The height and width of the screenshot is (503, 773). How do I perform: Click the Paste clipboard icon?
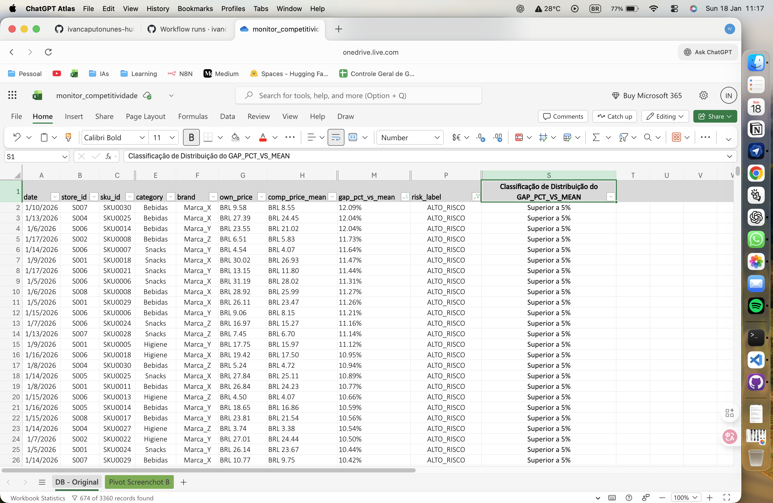[x=44, y=137]
